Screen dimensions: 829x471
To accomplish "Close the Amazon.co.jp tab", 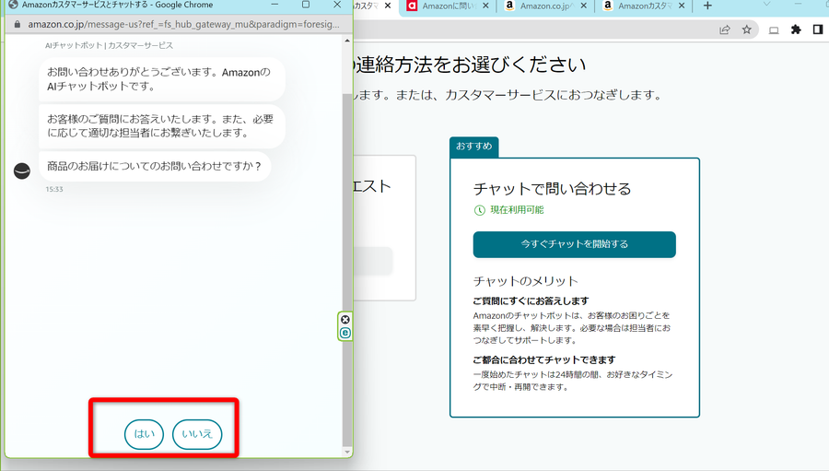I will pyautogui.click(x=584, y=6).
